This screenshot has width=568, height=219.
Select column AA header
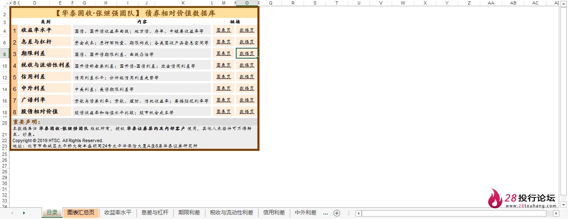point(491,3)
